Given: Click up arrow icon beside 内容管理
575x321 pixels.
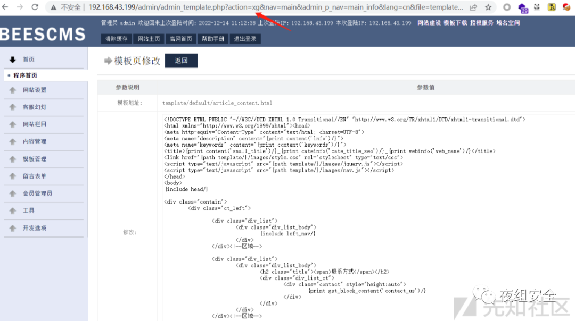Looking at the screenshot, I should [13, 142].
